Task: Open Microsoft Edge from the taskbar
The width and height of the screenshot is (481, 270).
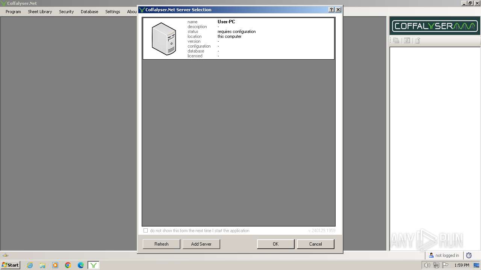Action: point(81,265)
